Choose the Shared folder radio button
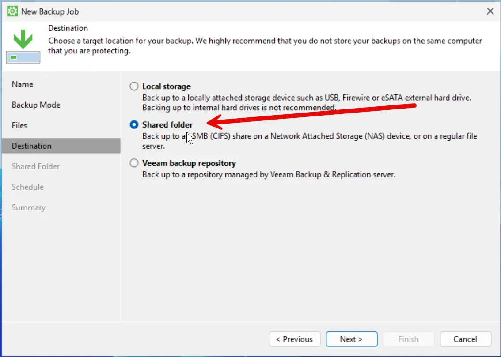The width and height of the screenshot is (501, 357). [x=134, y=125]
